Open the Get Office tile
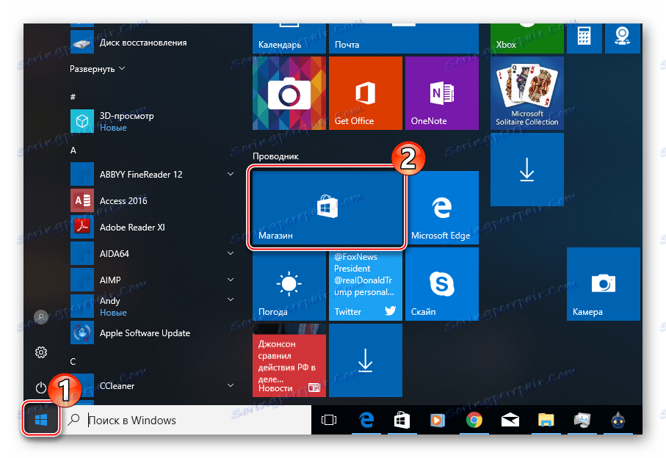666x458 pixels. (x=365, y=93)
